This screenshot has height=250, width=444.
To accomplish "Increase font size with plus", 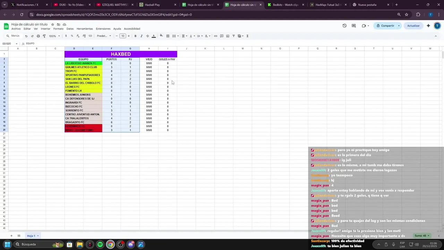I will (x=129, y=36).
